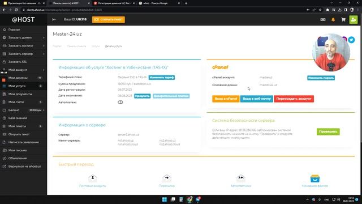Reload the page with the refresh icon
The height and width of the screenshot is (204, 362).
[16, 10]
